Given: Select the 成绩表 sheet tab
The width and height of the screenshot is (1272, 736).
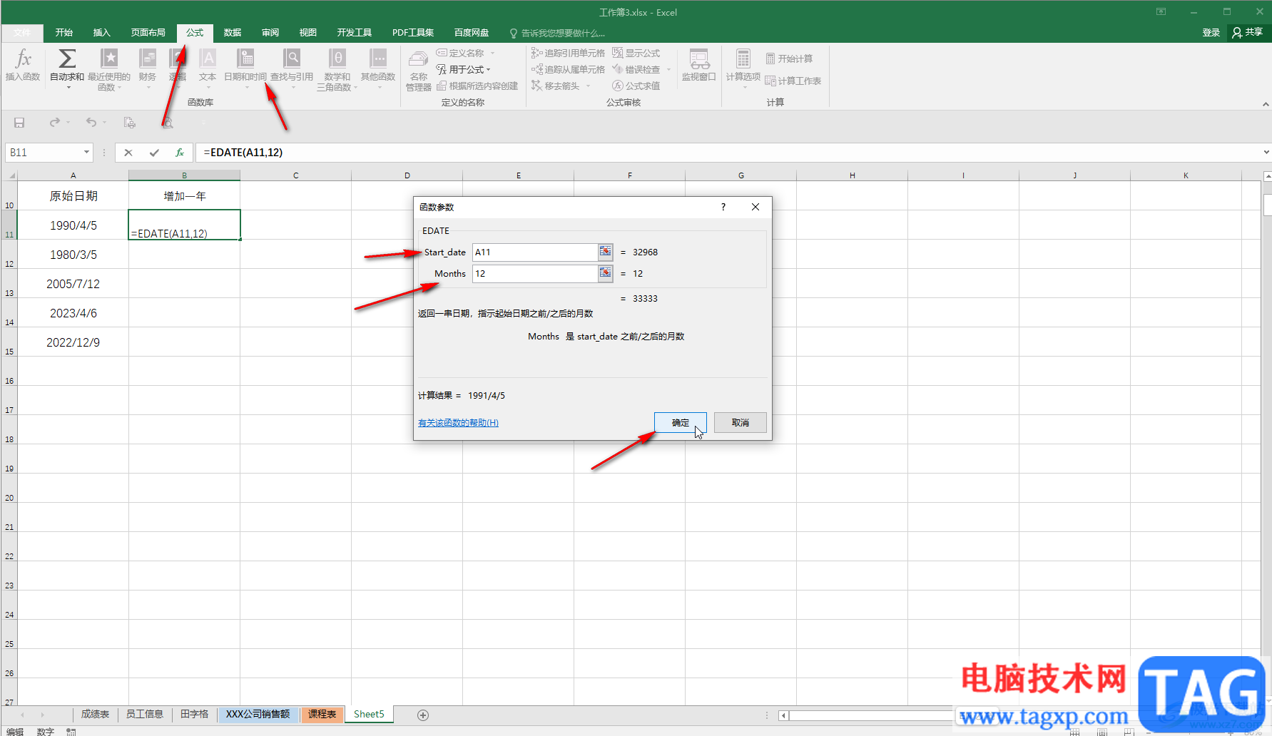Looking at the screenshot, I should tap(95, 714).
